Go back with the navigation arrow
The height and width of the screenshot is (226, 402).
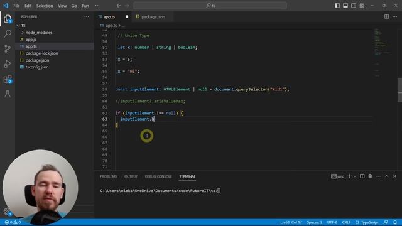[119, 6]
